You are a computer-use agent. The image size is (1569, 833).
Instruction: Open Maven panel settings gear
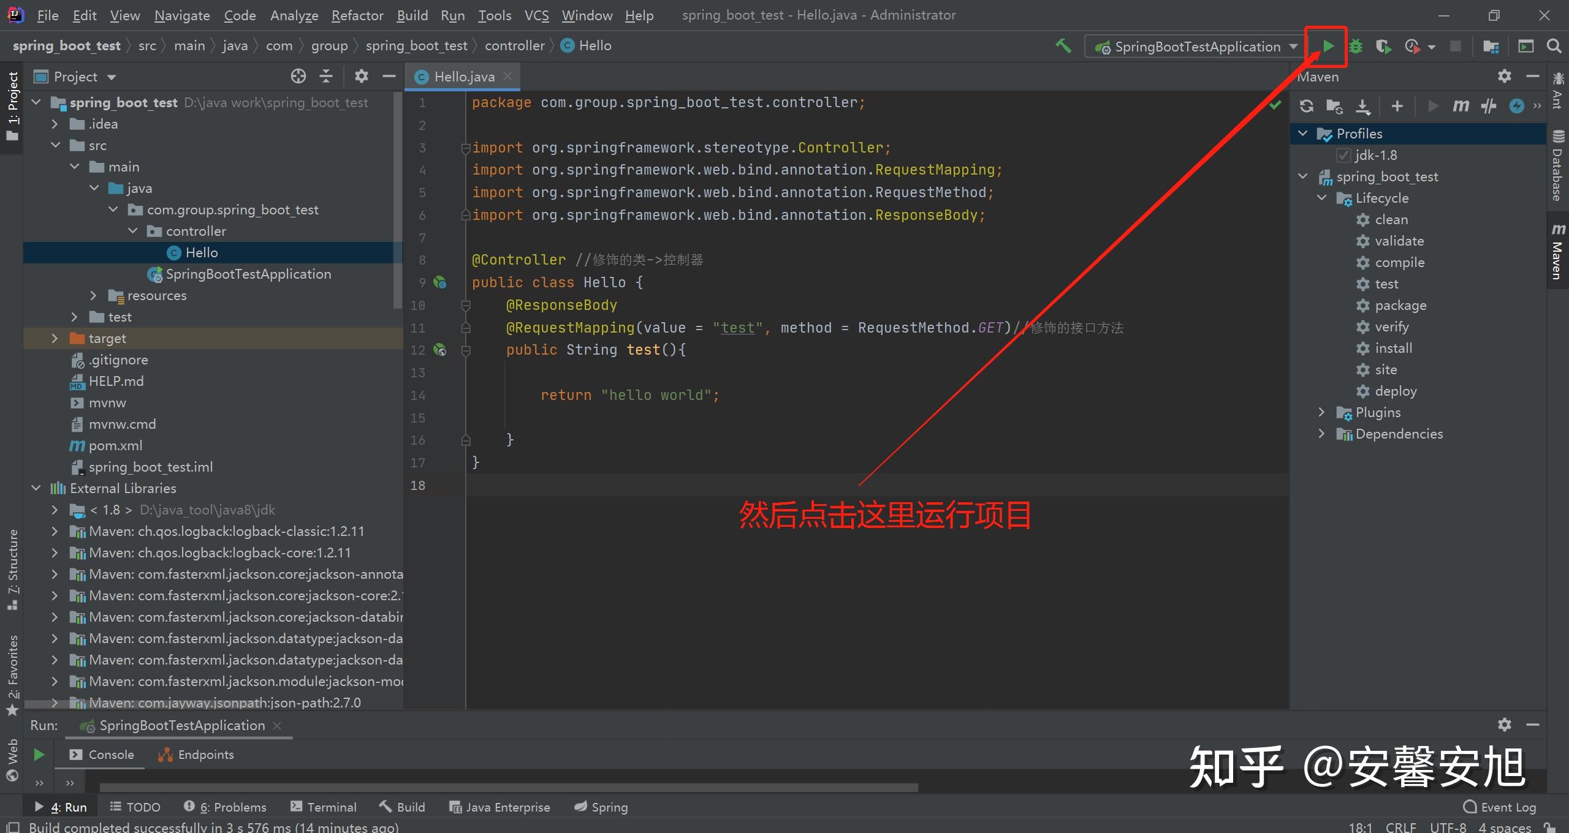(x=1505, y=77)
